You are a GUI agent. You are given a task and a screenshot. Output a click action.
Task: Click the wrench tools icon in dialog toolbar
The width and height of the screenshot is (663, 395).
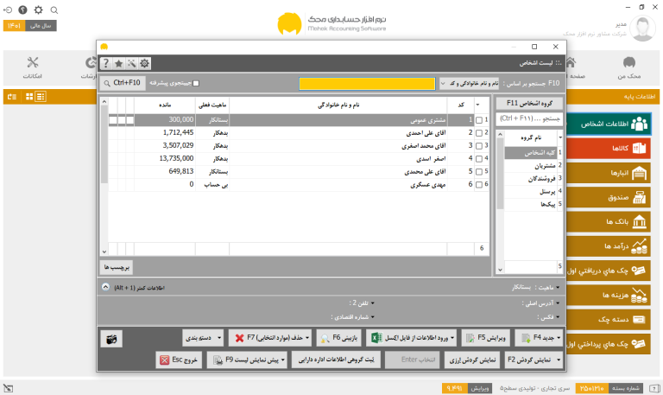(x=132, y=63)
